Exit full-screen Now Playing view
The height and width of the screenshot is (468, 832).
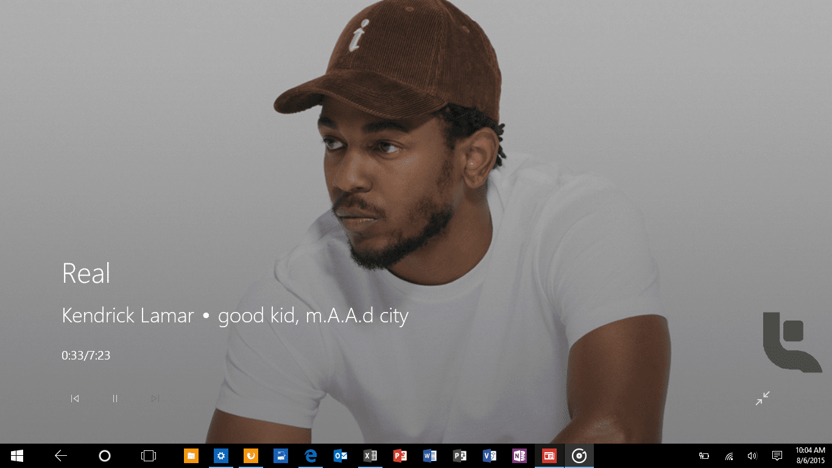point(763,398)
